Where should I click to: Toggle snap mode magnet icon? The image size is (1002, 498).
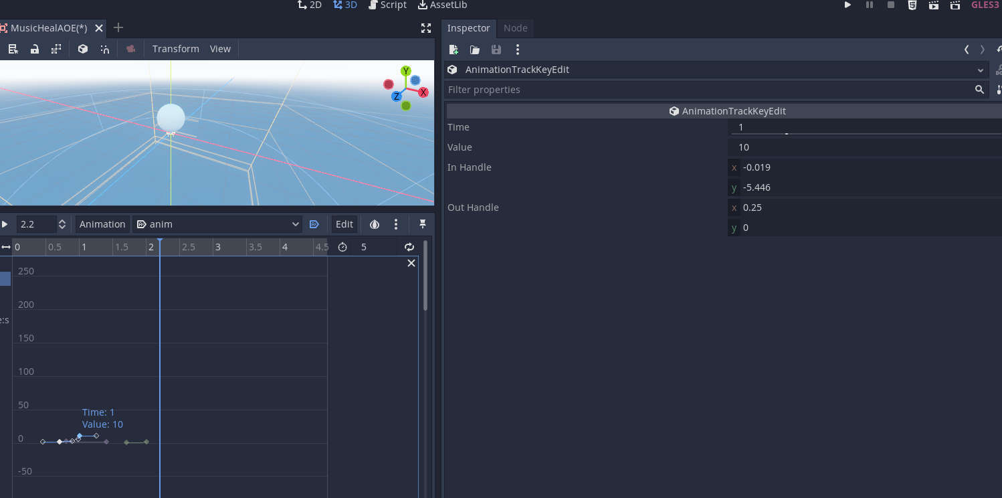pos(105,49)
